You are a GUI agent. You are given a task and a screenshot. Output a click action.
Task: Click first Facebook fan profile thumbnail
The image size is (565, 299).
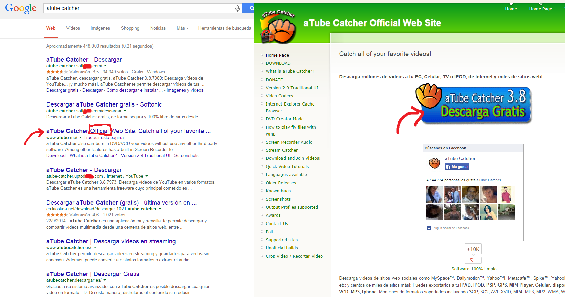pos(435,194)
